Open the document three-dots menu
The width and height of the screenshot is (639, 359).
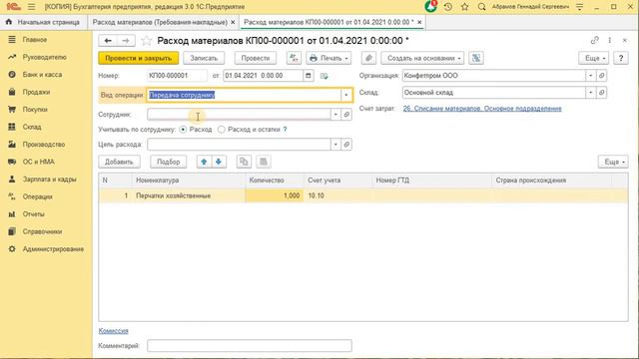610,40
